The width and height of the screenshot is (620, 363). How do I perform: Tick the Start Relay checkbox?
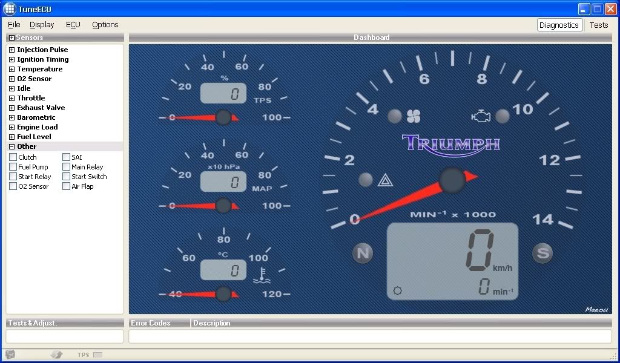click(x=13, y=177)
